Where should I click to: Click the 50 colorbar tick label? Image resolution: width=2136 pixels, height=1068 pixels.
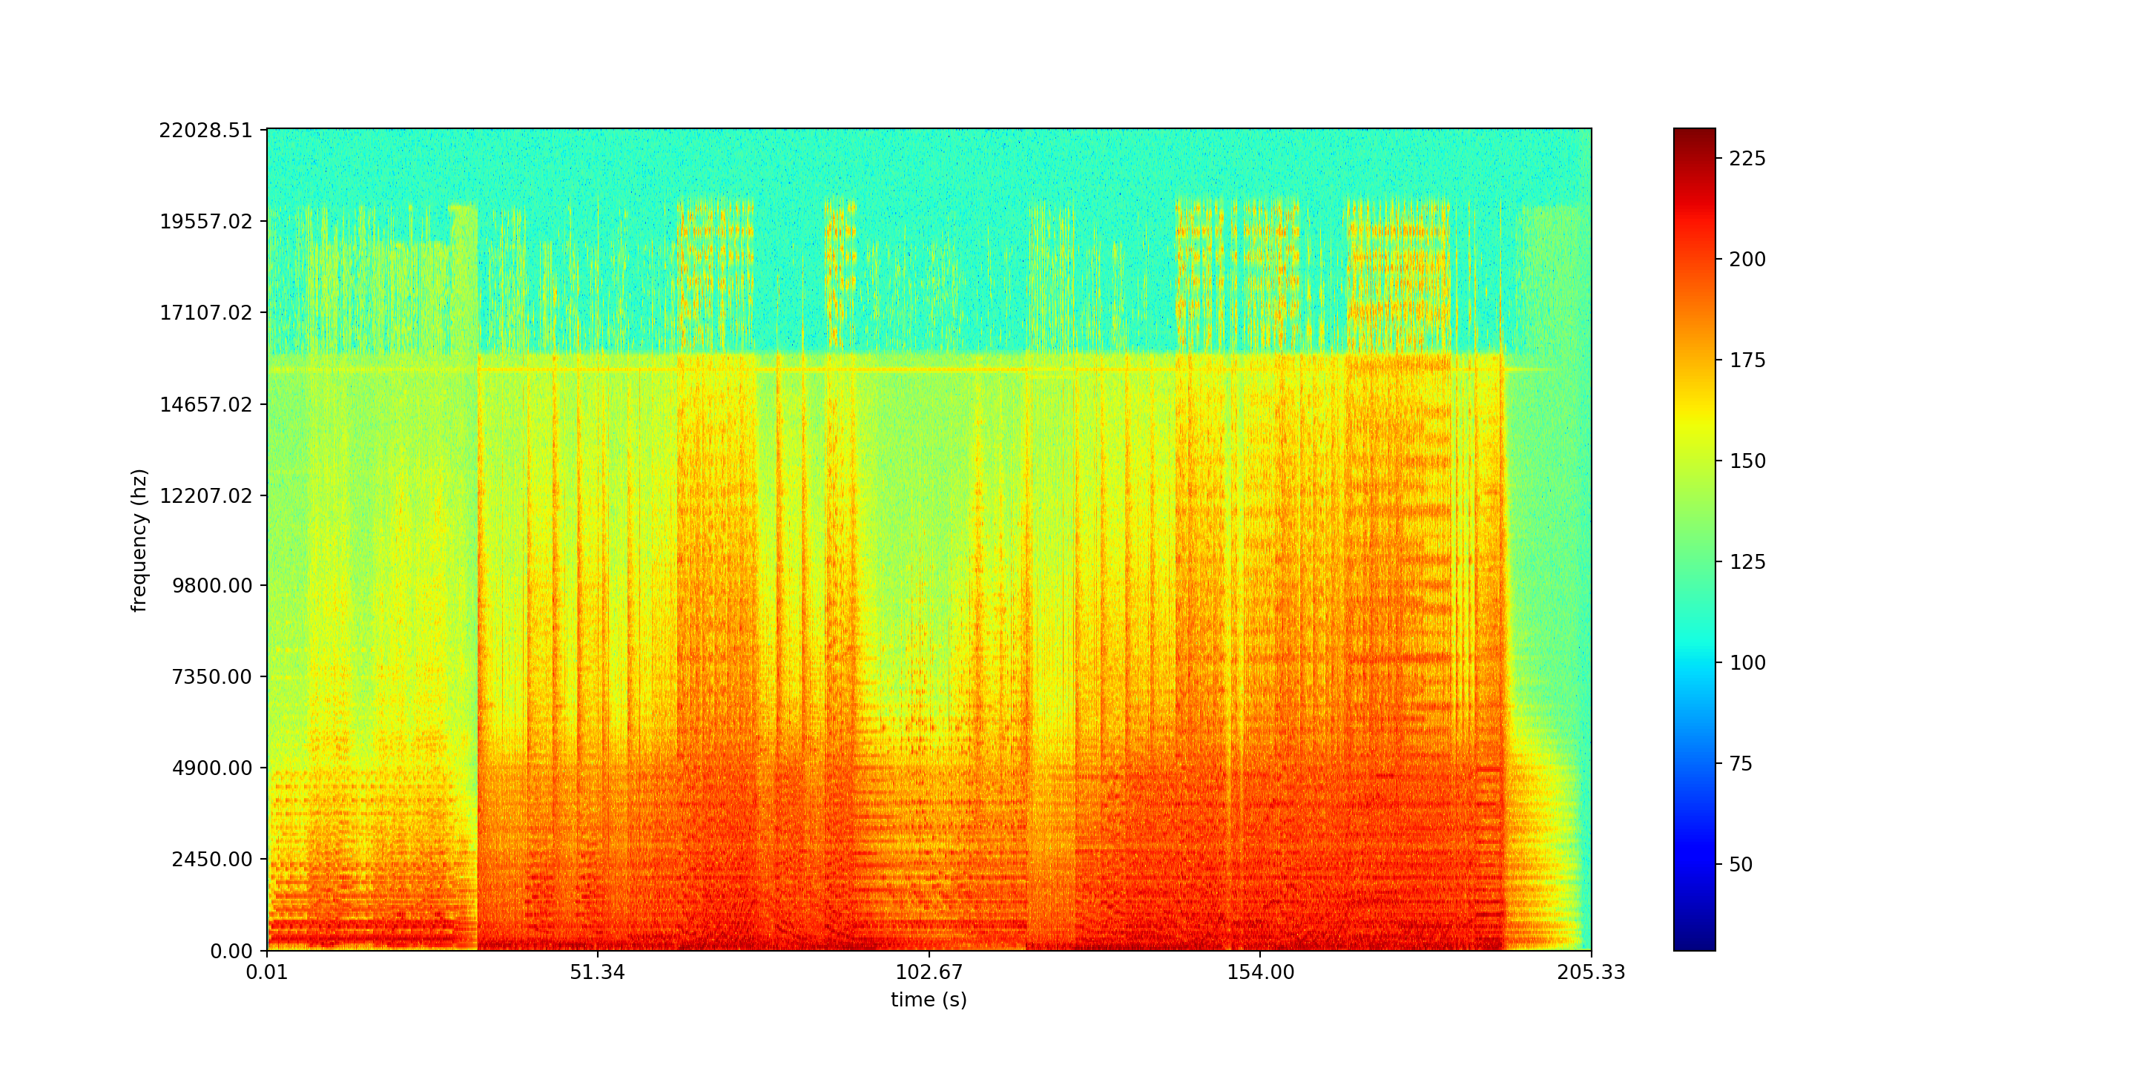coord(1741,865)
